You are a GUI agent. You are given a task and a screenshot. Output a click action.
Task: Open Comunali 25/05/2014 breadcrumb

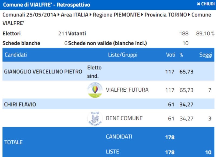pos(29,15)
